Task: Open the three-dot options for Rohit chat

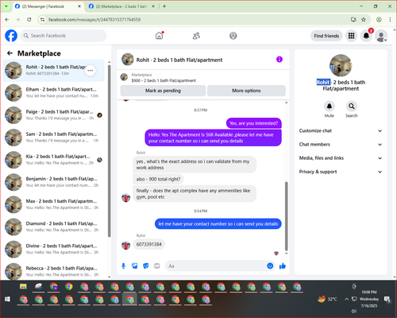Action: [91, 71]
